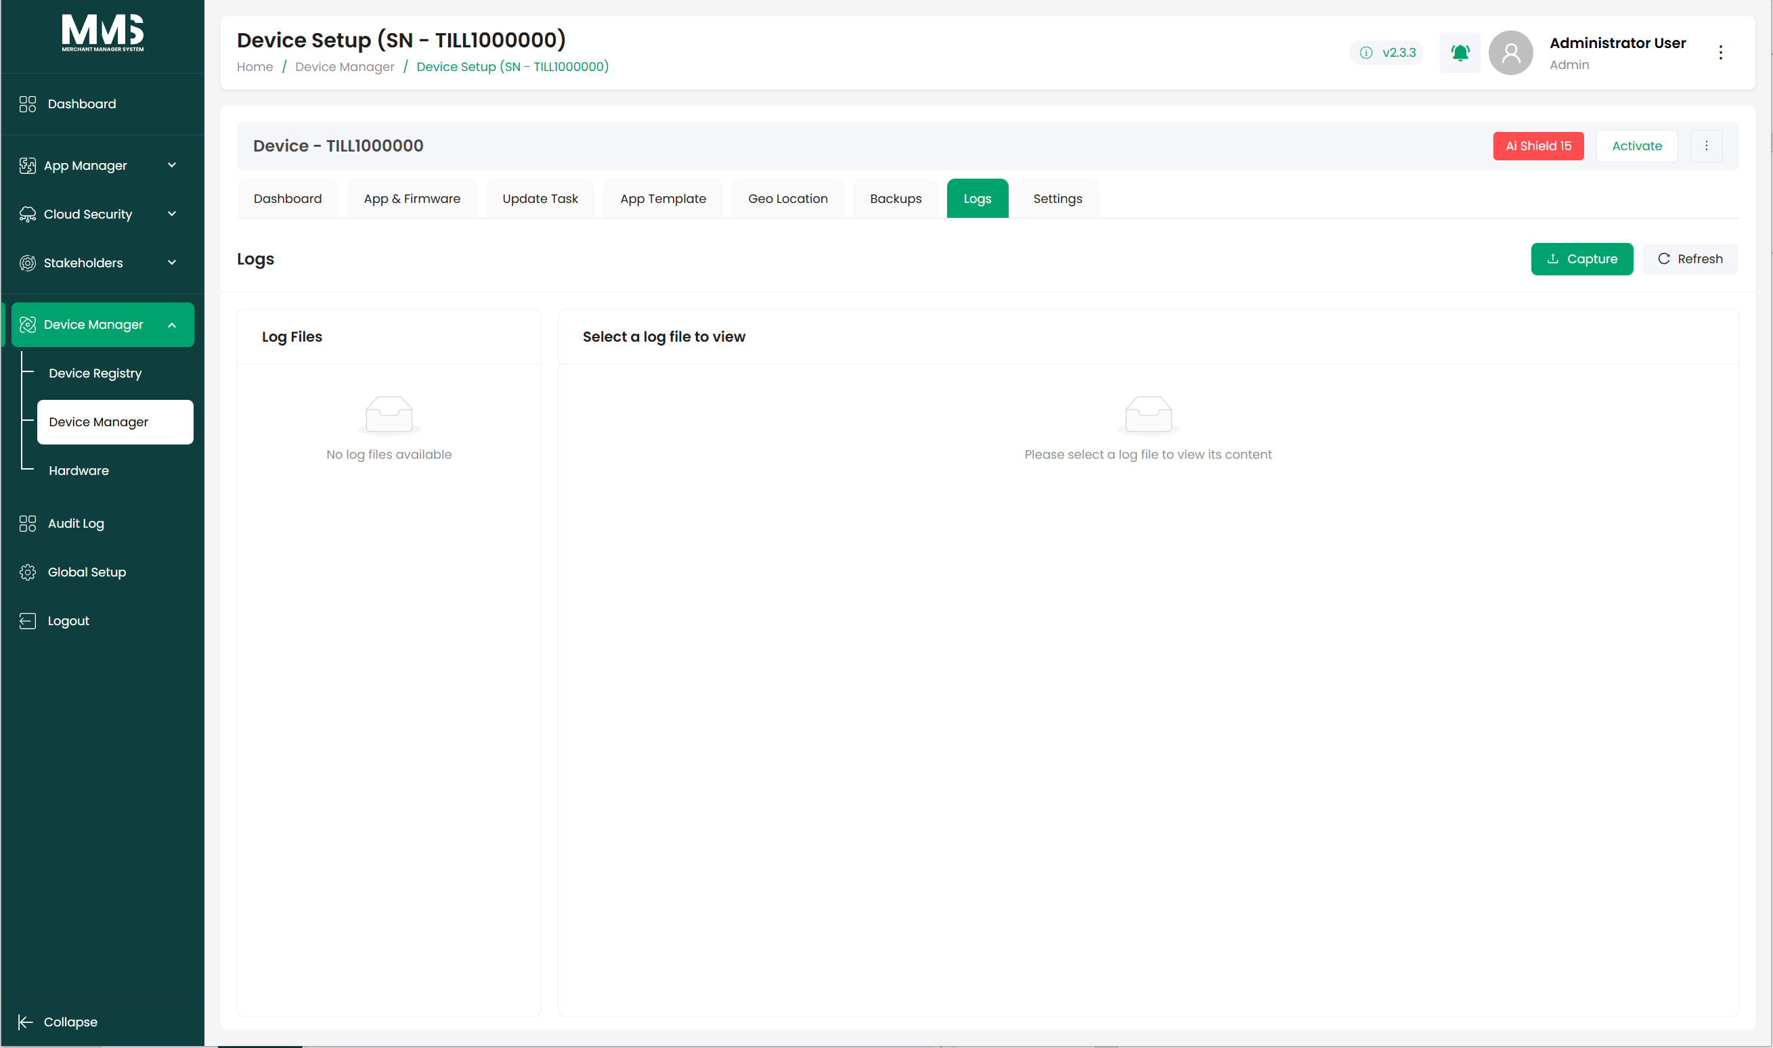
Task: Click 'Please select a log file' message
Action: pos(1147,454)
